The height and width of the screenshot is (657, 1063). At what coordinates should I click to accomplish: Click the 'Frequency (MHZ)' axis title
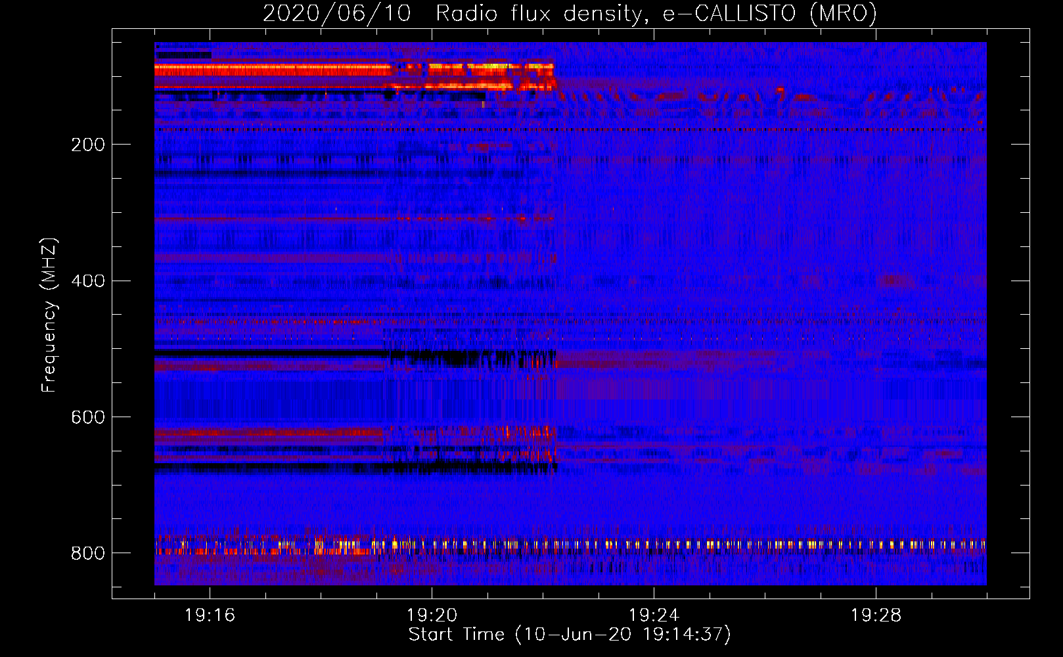(49, 315)
